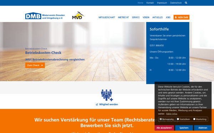The image size is (214, 133).
Task: Click the Mein DMB button
Action: (182, 17)
